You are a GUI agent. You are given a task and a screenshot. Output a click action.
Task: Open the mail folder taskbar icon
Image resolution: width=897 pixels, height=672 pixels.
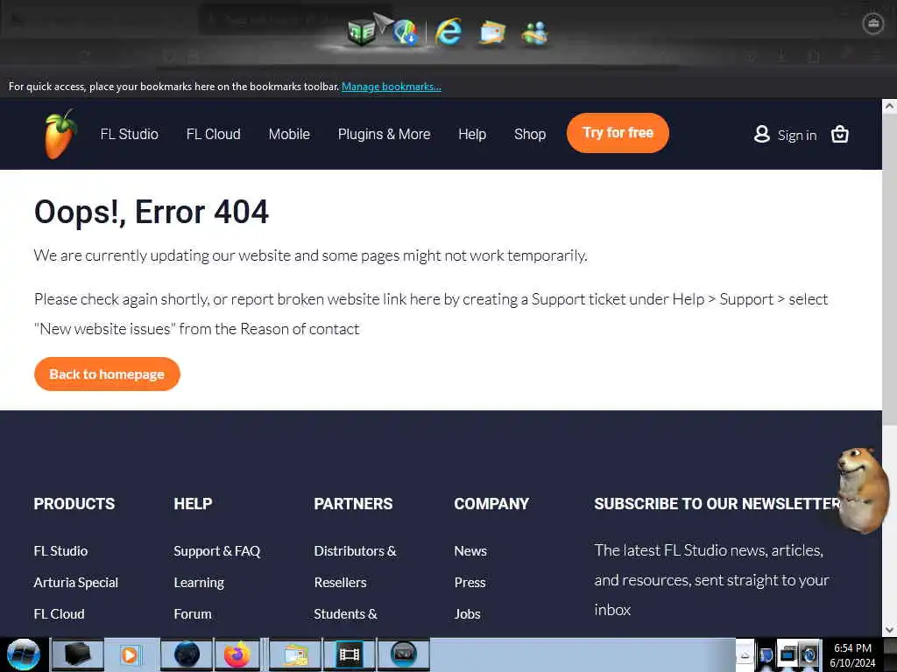[x=295, y=654]
